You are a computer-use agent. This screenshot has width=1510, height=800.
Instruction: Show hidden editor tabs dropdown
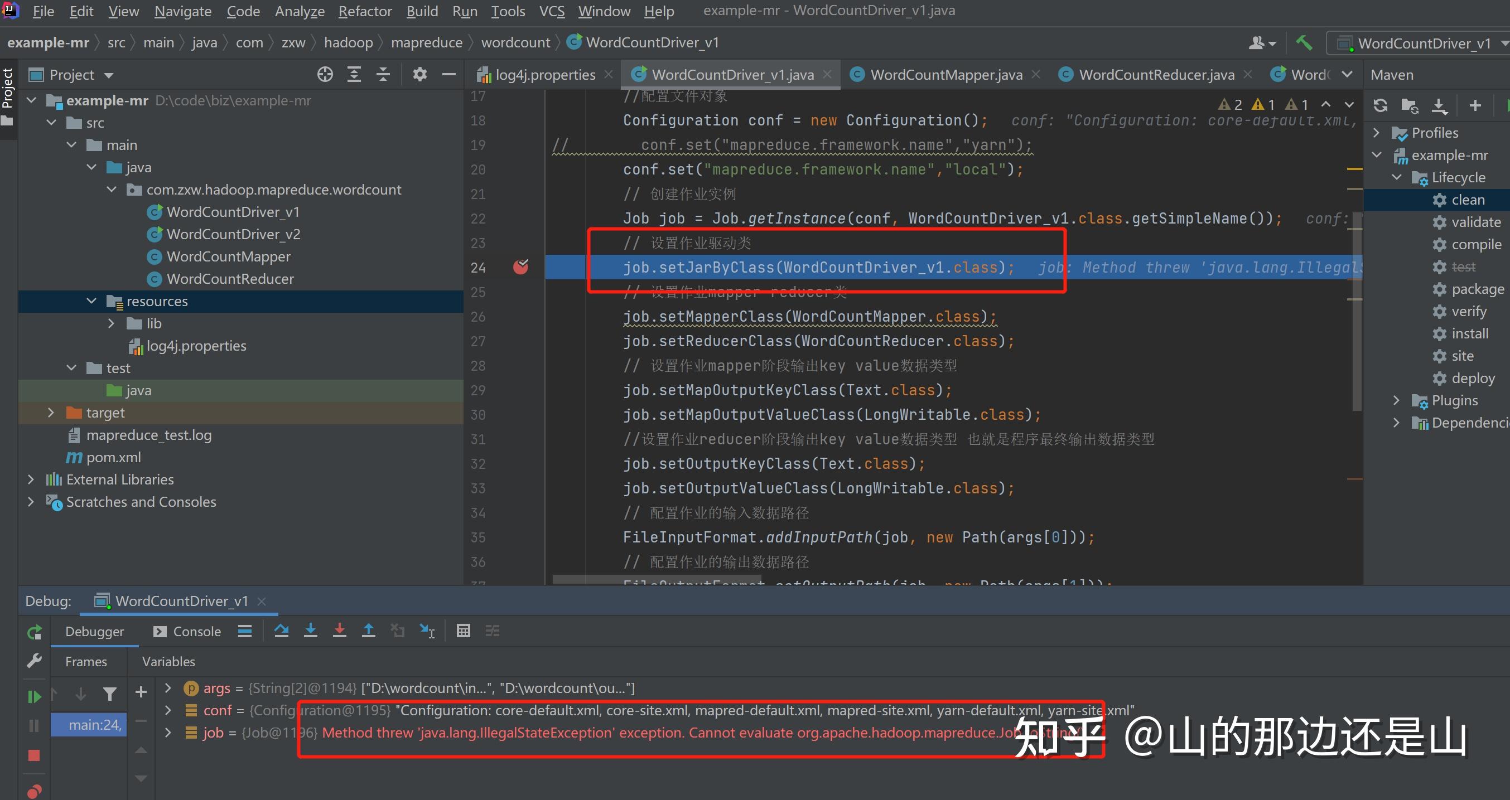1347,74
